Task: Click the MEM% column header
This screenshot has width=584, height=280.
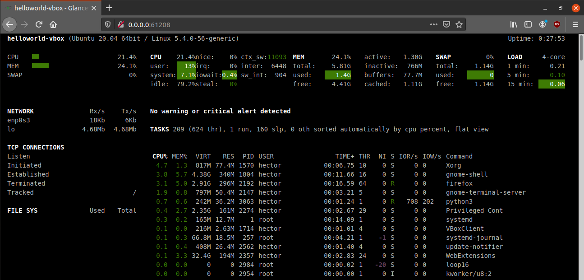Action: pos(179,156)
